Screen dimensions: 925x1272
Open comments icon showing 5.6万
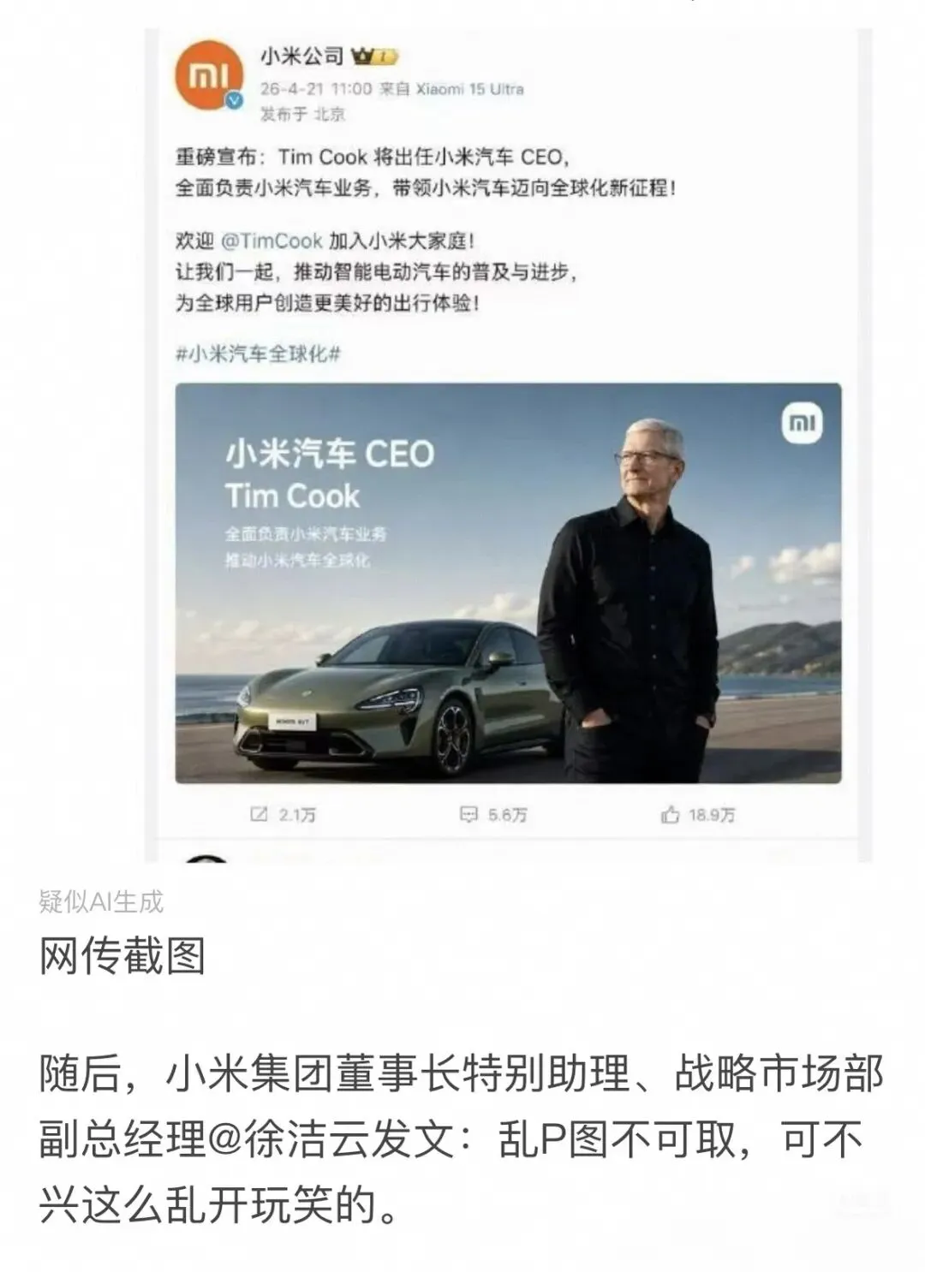[493, 814]
